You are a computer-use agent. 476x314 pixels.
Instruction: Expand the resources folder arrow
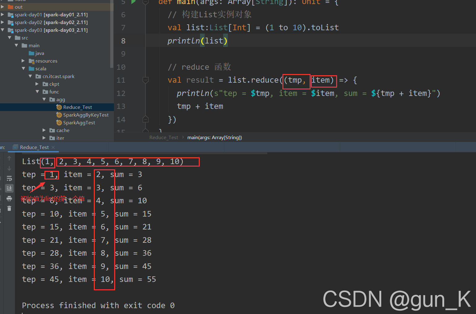click(x=23, y=61)
